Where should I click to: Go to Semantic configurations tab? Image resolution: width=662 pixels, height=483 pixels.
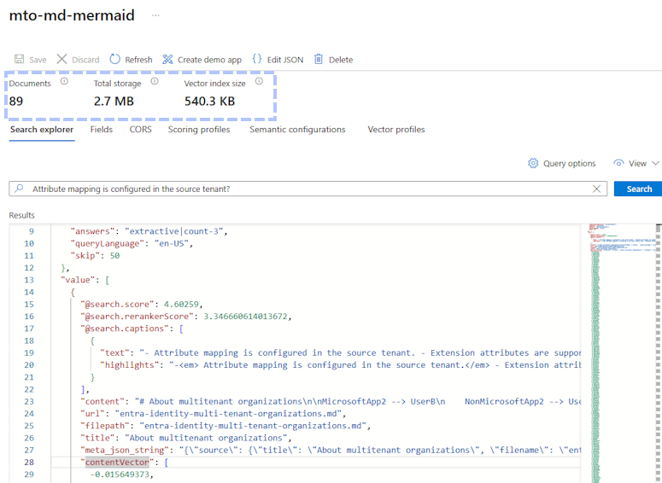click(297, 130)
